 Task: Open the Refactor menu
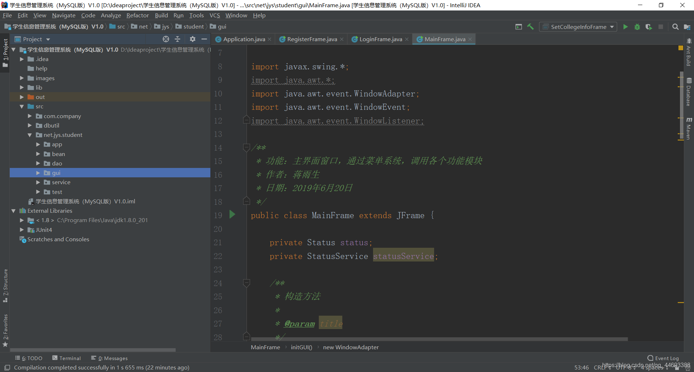tap(137, 15)
